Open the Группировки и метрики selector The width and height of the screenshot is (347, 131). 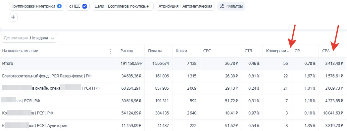(36, 6)
